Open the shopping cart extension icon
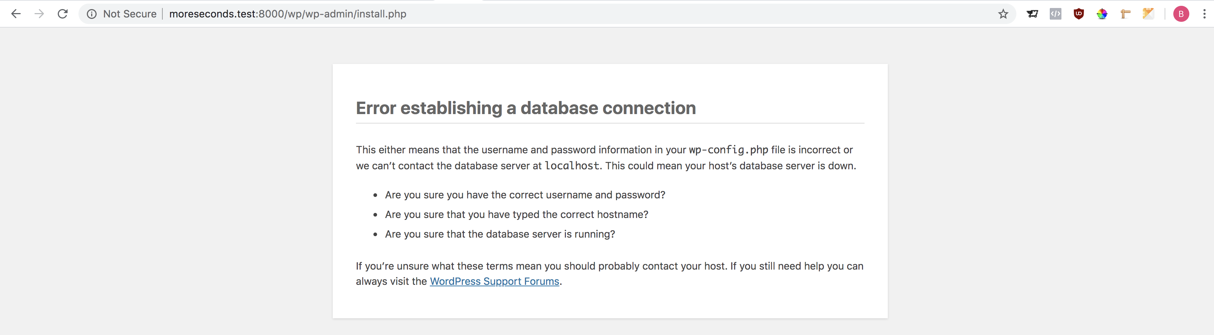1214x335 pixels. [1032, 14]
